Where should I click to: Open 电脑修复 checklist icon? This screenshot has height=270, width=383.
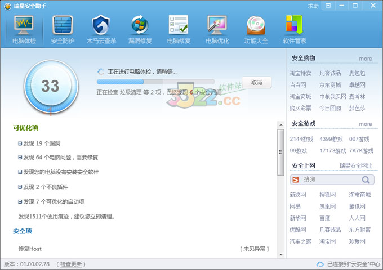point(179,25)
